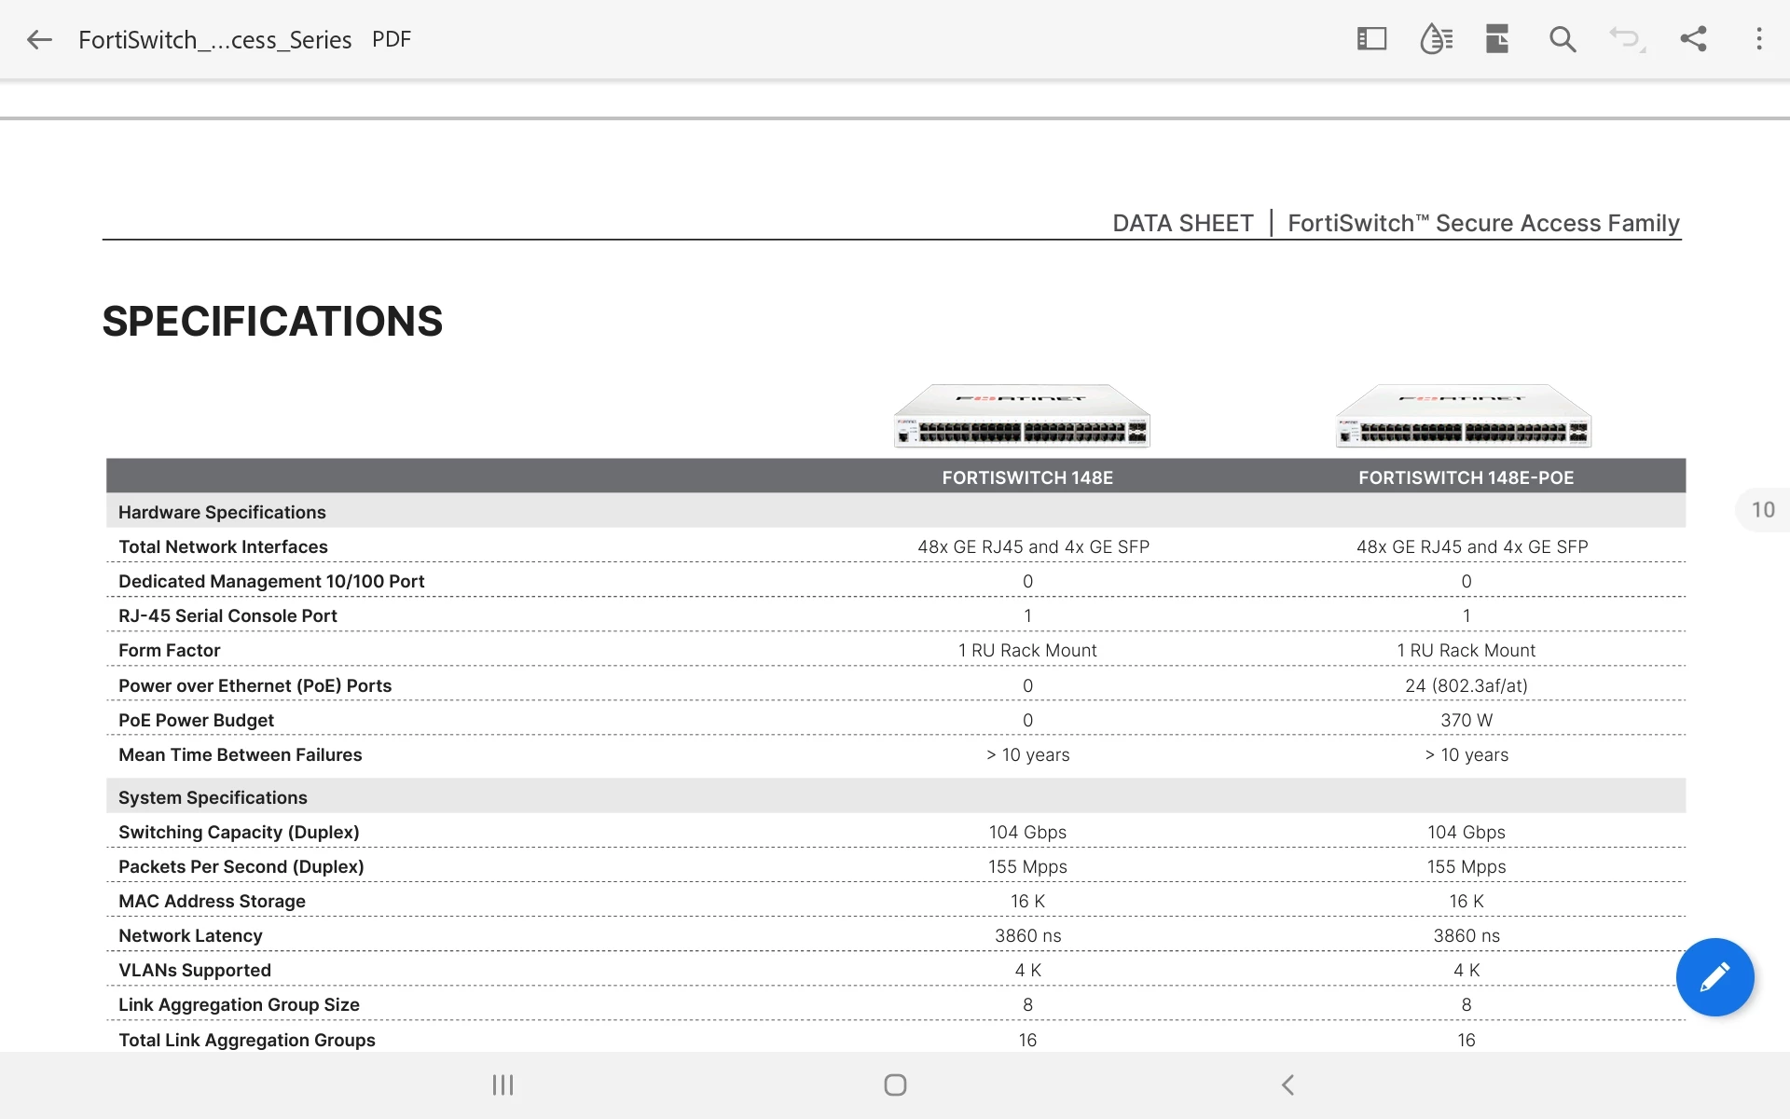Image resolution: width=1790 pixels, height=1119 pixels.
Task: Select the SPECIFICATIONS heading
Action: (x=272, y=321)
